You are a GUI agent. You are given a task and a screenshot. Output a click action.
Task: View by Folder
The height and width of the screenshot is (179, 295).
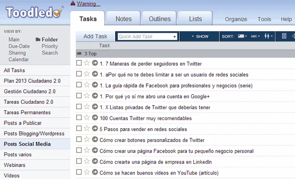(x=49, y=39)
